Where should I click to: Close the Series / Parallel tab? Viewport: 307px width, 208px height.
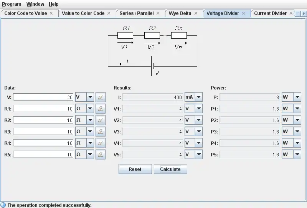coord(158,13)
